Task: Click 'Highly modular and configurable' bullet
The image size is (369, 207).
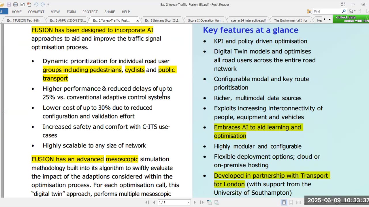Action: point(257,146)
